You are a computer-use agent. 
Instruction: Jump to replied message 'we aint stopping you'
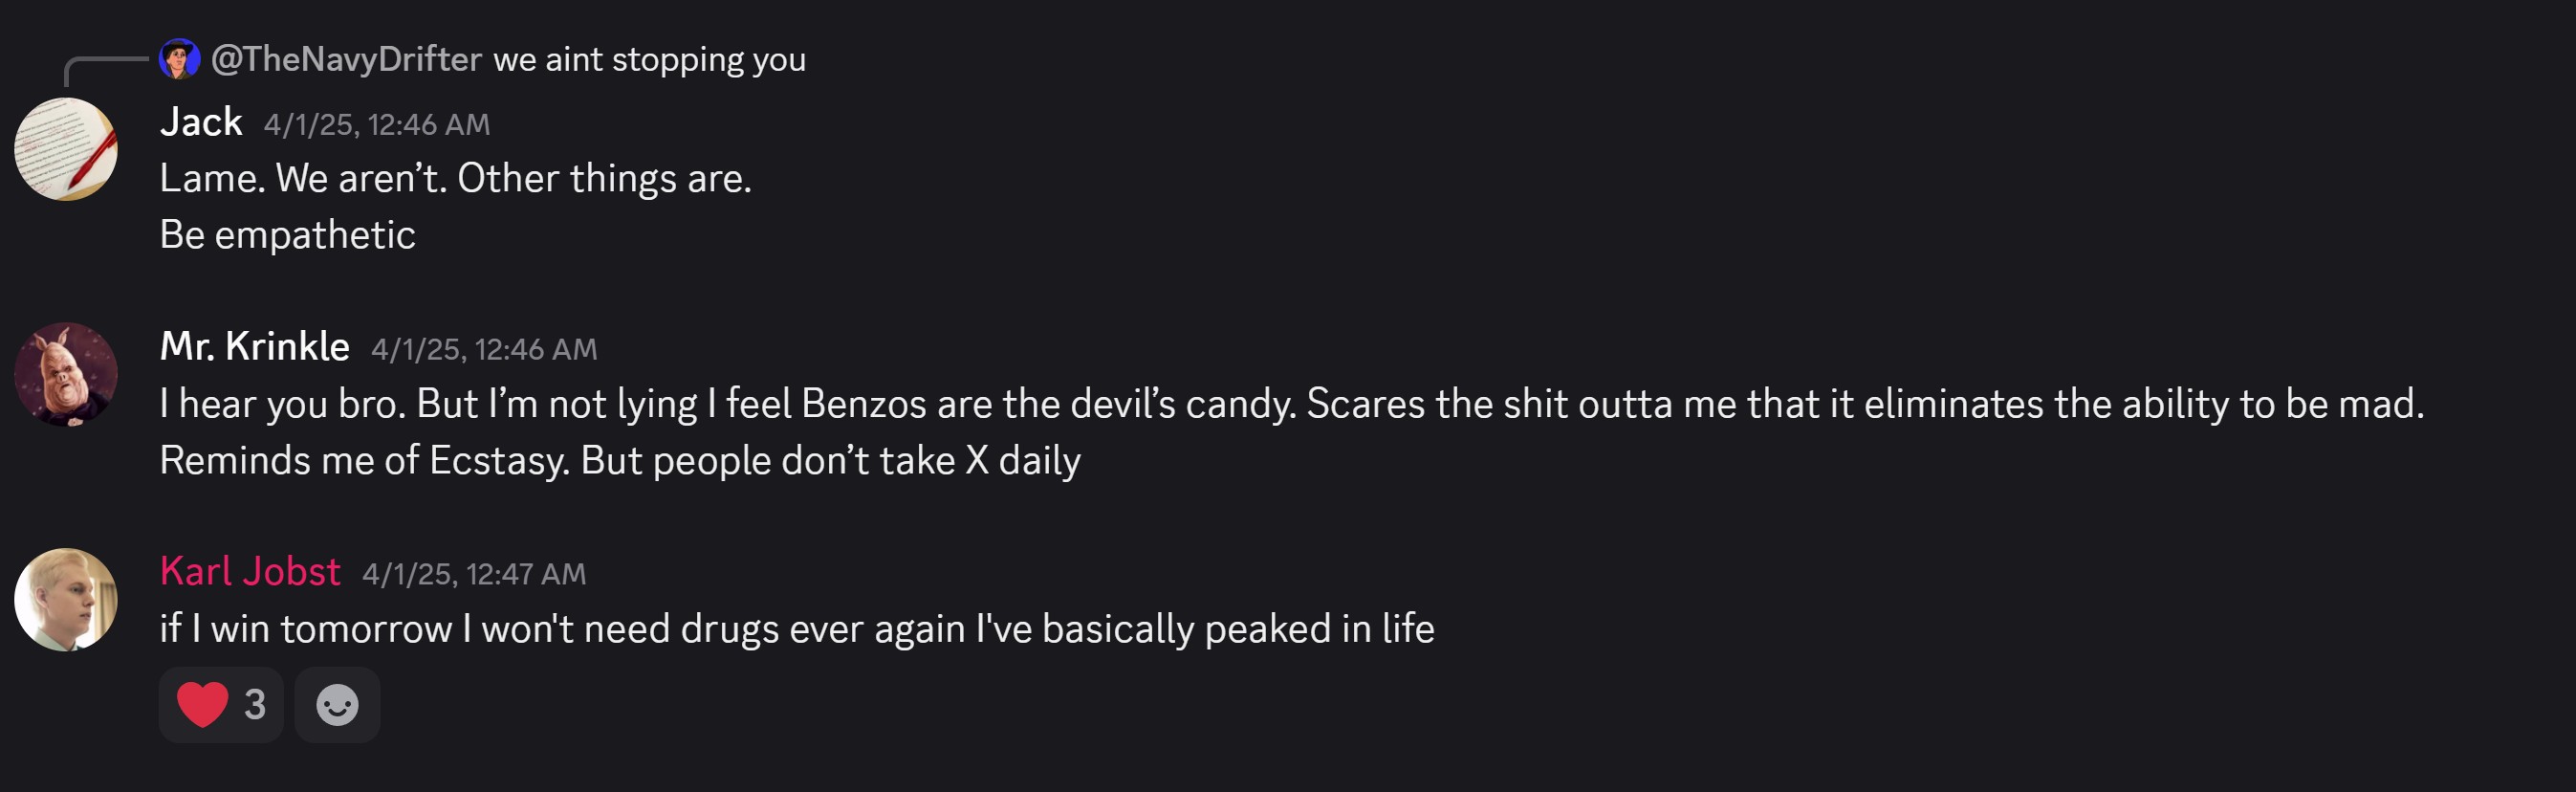(x=650, y=59)
